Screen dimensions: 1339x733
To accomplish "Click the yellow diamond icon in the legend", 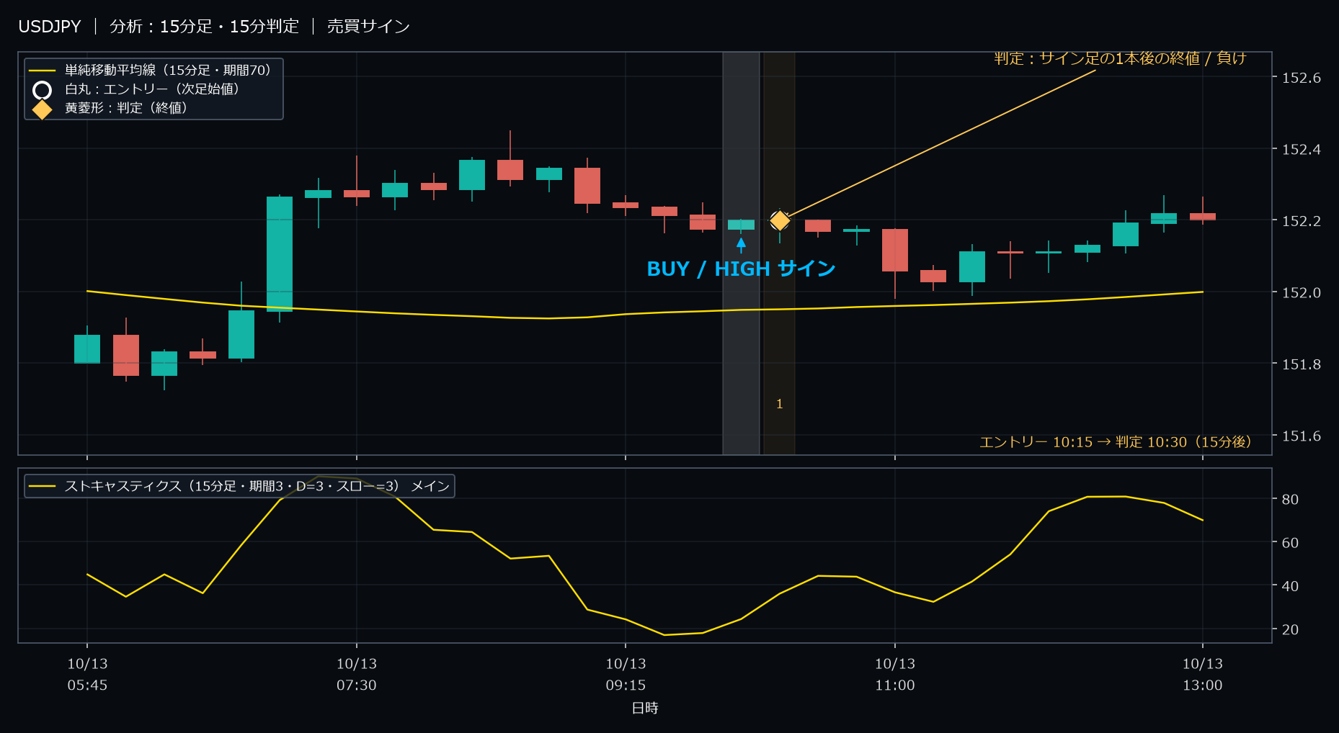I will (43, 109).
